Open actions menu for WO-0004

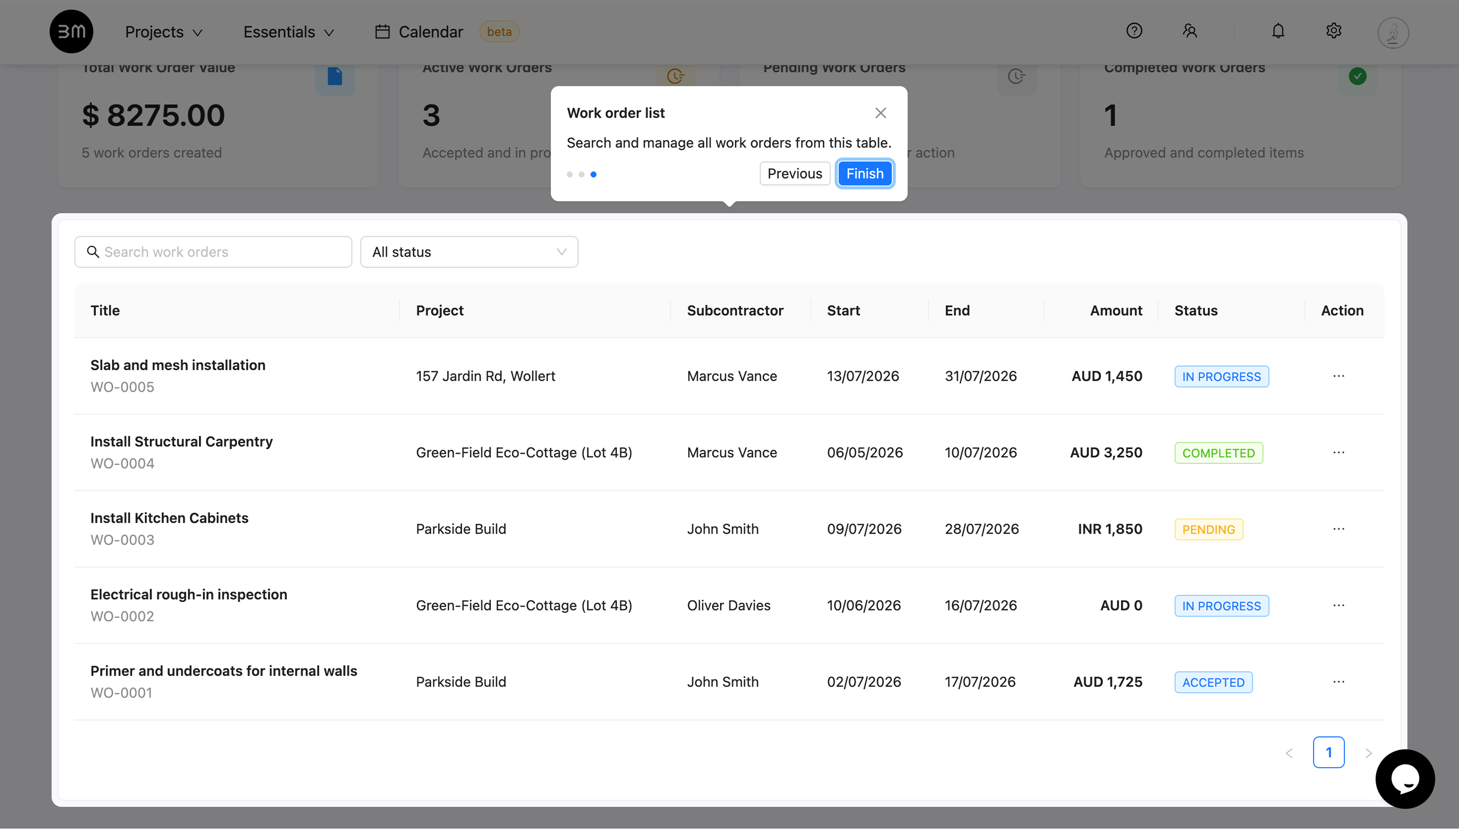tap(1338, 452)
